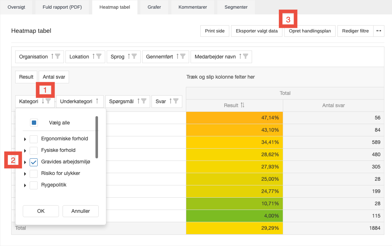Switch to the Segmenter tab
The width and height of the screenshot is (392, 246).
[x=236, y=7]
